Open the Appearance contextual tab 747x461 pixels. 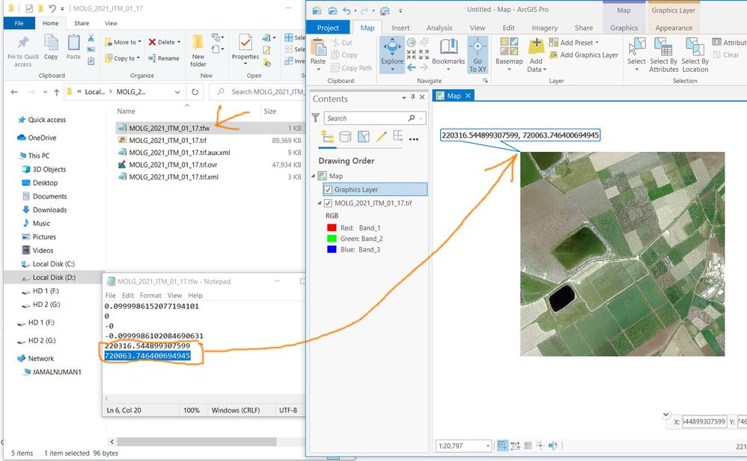click(674, 28)
